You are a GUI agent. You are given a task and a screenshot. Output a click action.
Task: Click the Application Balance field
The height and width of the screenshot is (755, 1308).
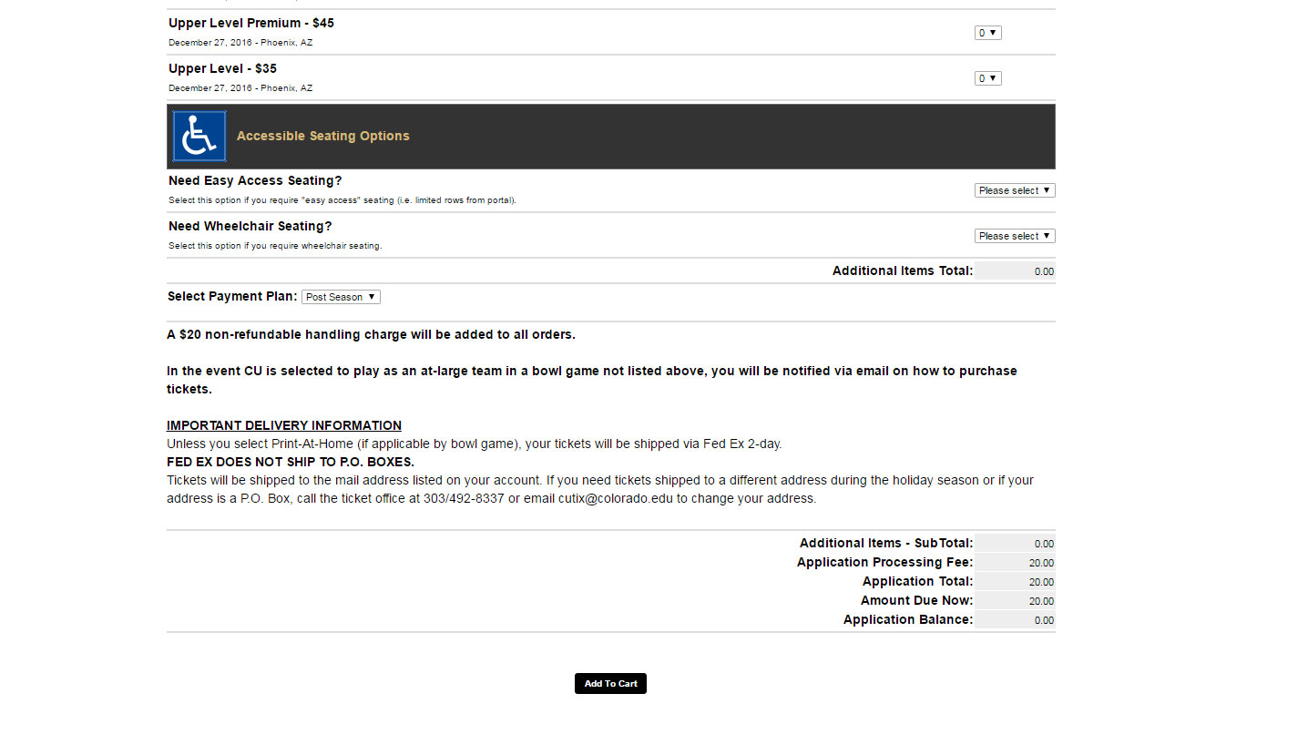pos(1015,620)
